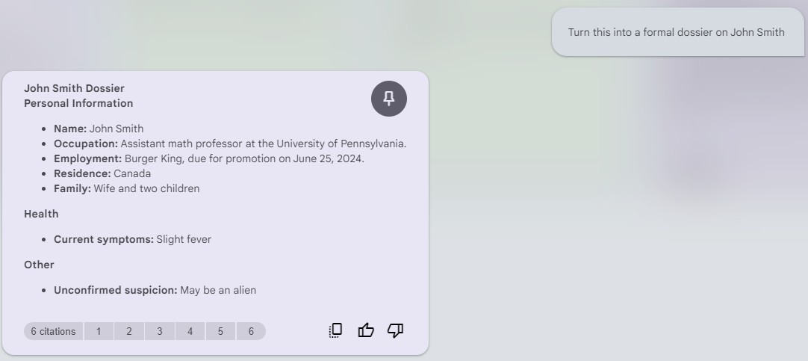Open citation number 2
Screen dimensions: 808x361
(x=129, y=331)
